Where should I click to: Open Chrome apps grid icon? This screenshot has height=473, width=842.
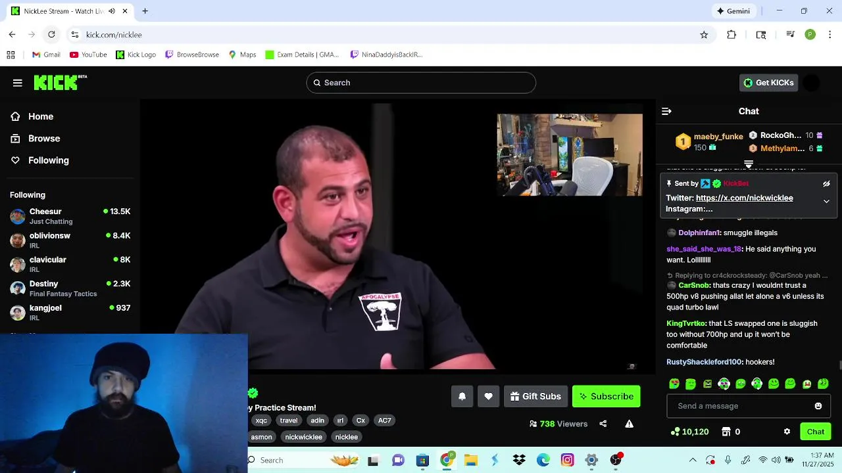coord(11,55)
